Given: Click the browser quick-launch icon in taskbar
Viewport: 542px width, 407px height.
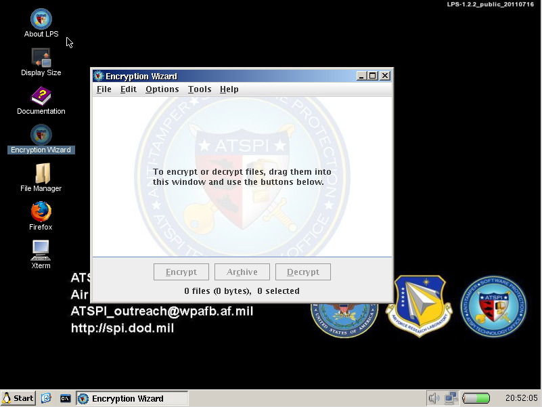Looking at the screenshot, I should click(47, 398).
